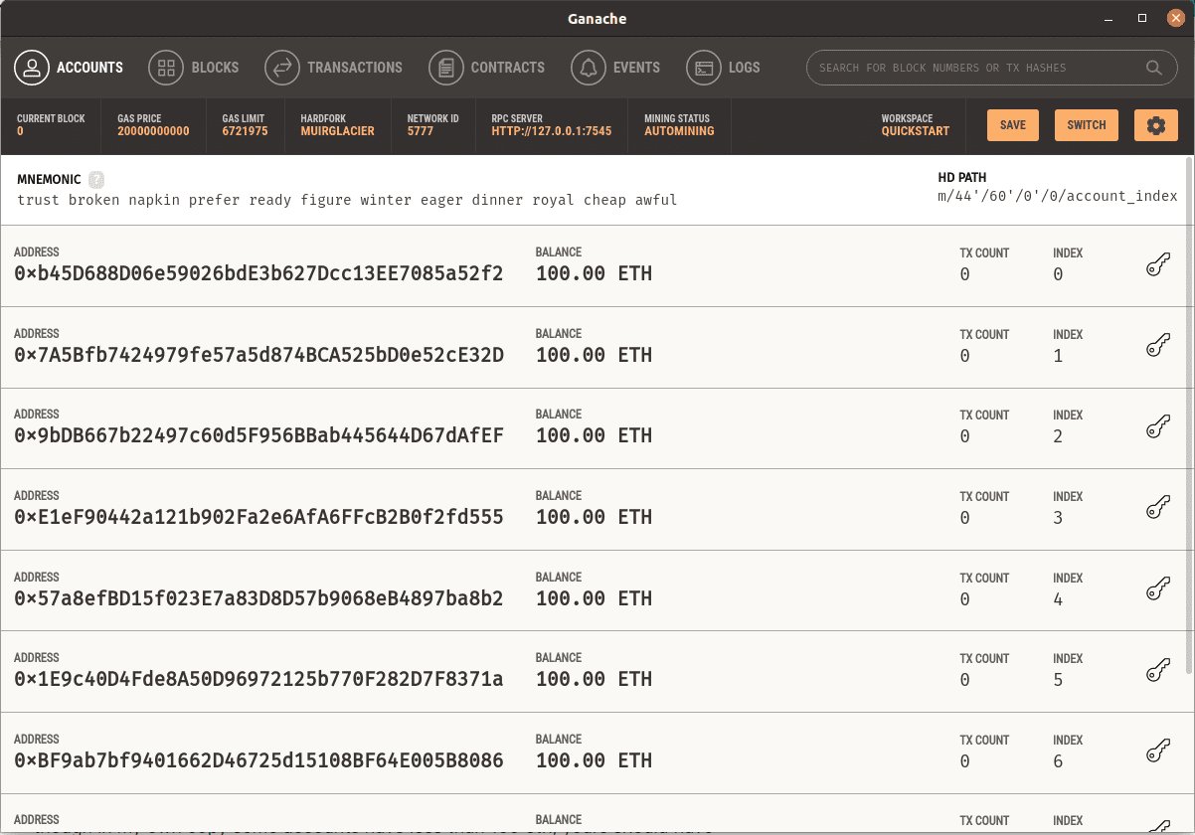Show the Events tab
Image resolution: width=1195 pixels, height=835 pixels.
coord(615,68)
